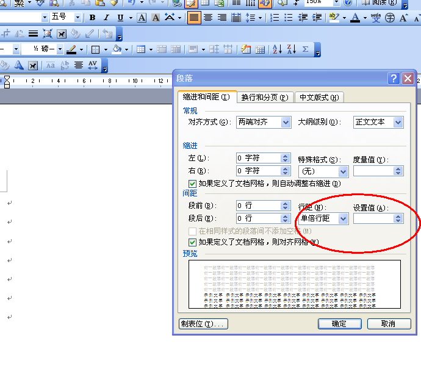
Task: Open font color dropdown arrow
Action: tap(365, 18)
